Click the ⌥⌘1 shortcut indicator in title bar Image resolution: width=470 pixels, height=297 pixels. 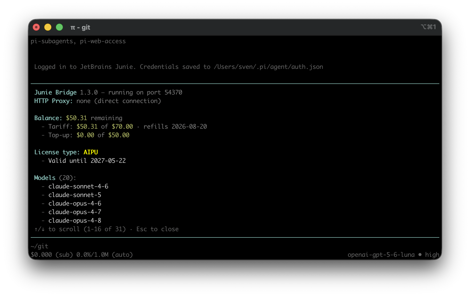click(428, 27)
